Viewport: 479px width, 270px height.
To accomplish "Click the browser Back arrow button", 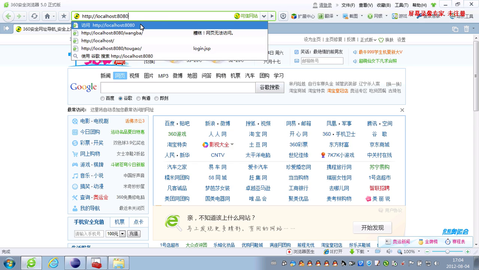I will coord(8,16).
